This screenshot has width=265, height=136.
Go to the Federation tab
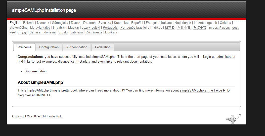click(x=103, y=47)
